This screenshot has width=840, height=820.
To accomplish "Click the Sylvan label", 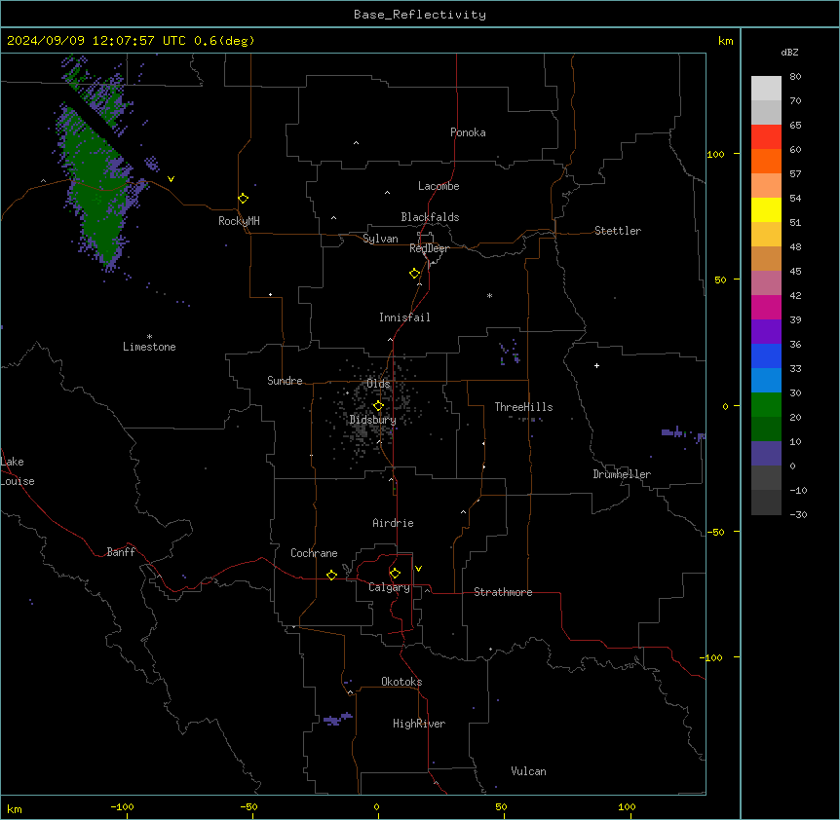I will point(380,239).
